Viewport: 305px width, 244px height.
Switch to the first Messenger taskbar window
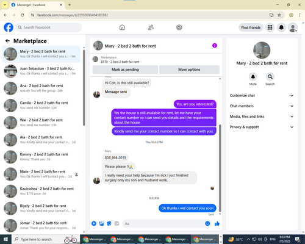point(95,239)
